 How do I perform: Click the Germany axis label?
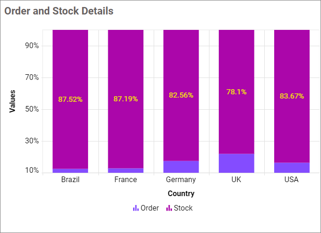181,180
